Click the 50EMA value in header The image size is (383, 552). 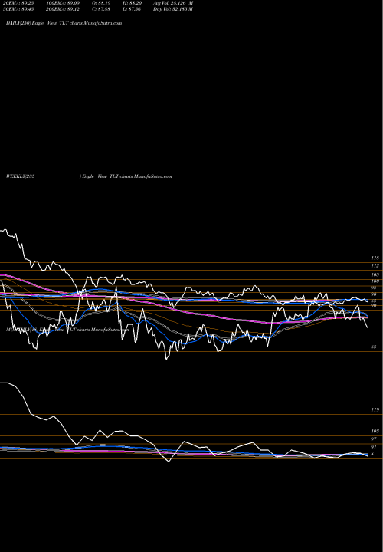tap(18, 9)
